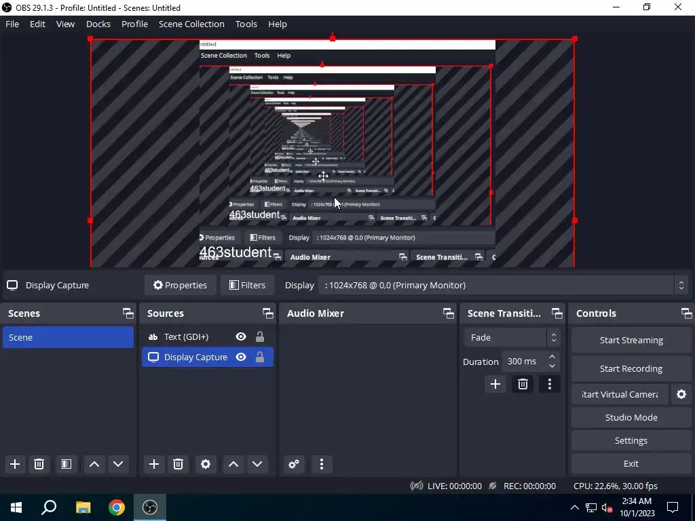This screenshot has width=695, height=521.
Task: Open the Display monitor dropdown
Action: (x=503, y=286)
